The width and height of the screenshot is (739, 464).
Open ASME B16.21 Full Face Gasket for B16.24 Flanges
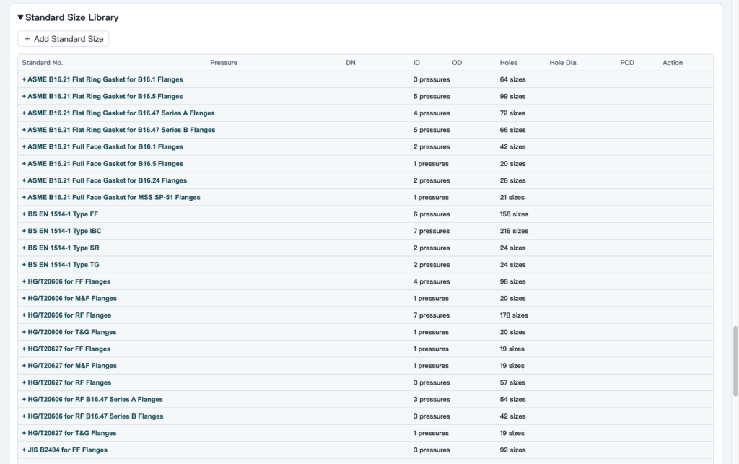[x=104, y=180]
